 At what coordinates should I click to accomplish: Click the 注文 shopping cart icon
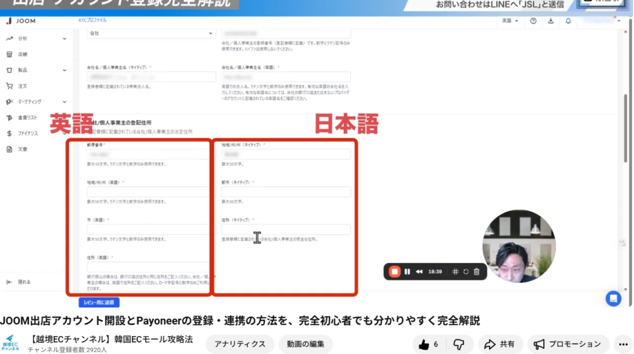pos(9,86)
